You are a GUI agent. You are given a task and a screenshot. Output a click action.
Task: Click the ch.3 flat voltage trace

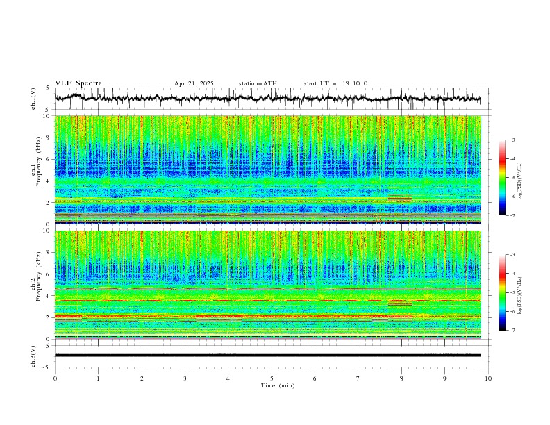pyautogui.click(x=267, y=356)
